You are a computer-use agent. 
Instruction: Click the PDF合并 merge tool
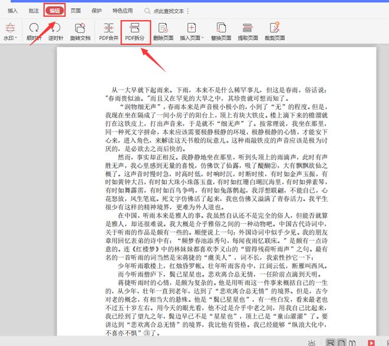[x=108, y=31]
